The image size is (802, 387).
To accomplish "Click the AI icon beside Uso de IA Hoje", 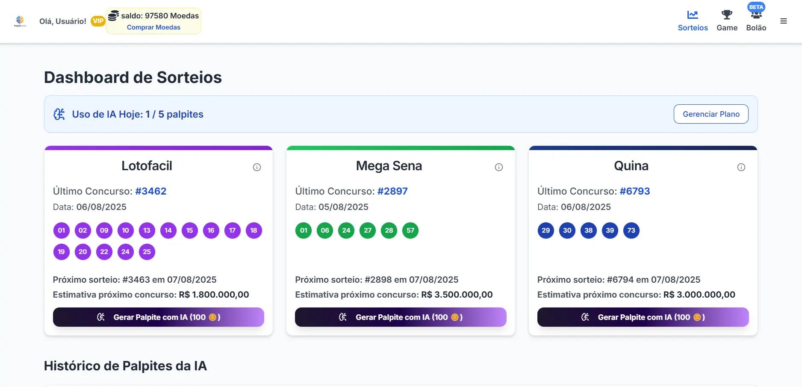I will (59, 114).
